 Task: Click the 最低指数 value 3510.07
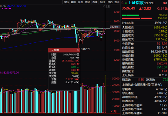162,67
